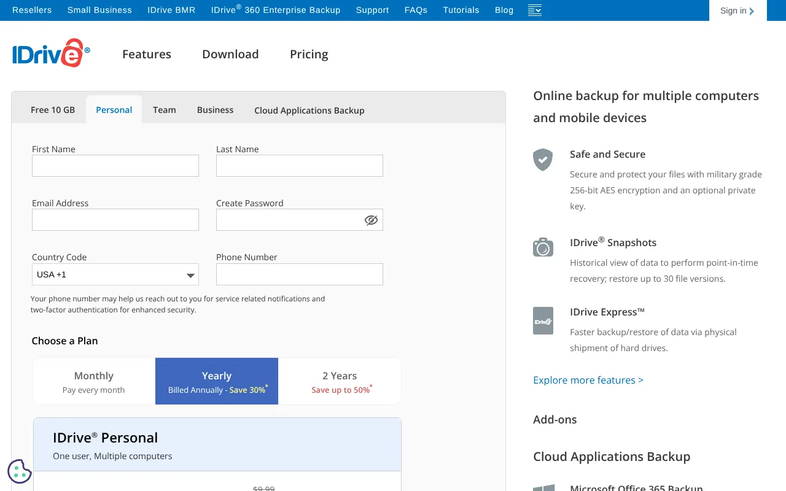The width and height of the screenshot is (786, 491).
Task: Focus the Create Password field
Action: (300, 220)
